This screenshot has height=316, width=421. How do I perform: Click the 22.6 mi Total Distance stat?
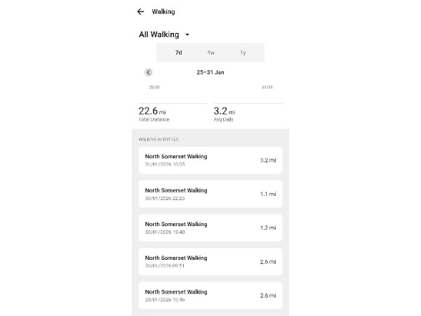point(154,112)
